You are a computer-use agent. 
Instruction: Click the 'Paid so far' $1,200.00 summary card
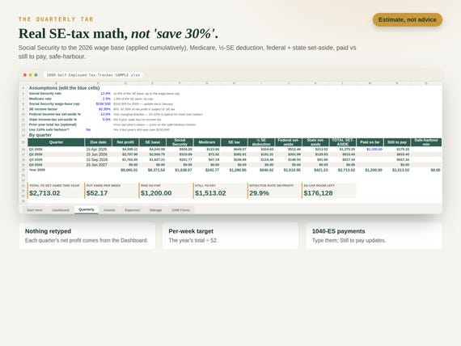point(166,191)
